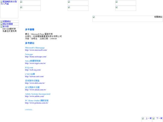The height and width of the screenshot is (122, 163).
Task: Follow http://www.adobe.com/ link
Action: (x=34, y=96)
